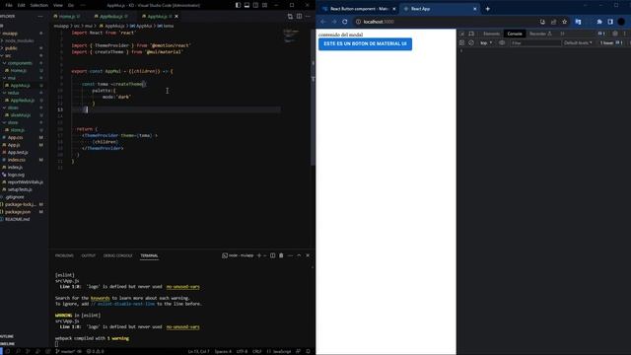Toggle bottom panel layout icon in title bar

pyautogui.click(x=246, y=5)
